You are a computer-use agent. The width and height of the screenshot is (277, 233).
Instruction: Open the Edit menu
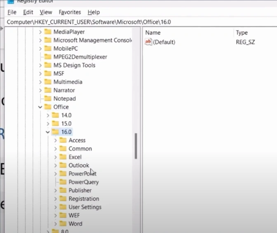[28, 12]
